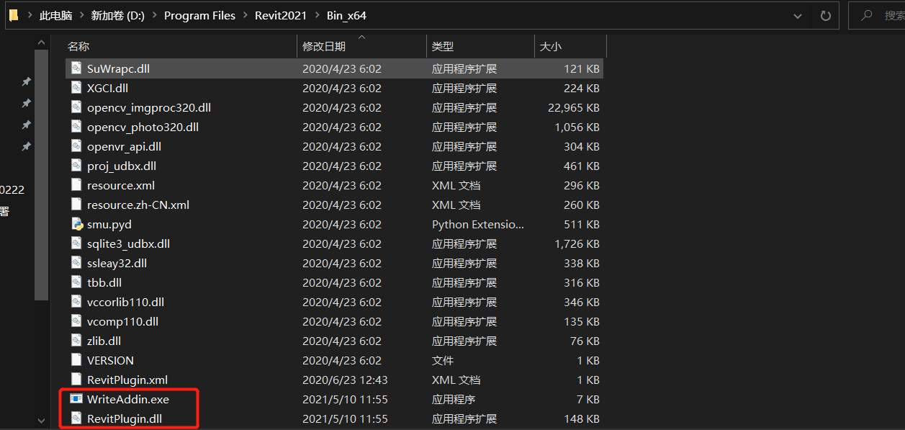This screenshot has height=430, width=905.
Task: Click the SuWrapc.dll file icon
Action: coord(76,68)
